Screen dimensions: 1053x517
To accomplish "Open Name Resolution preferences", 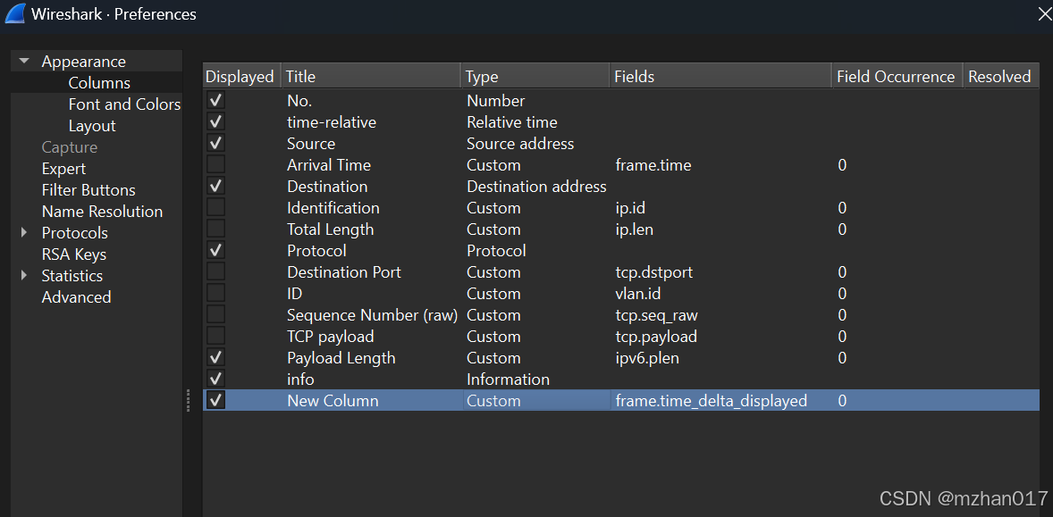I will [102, 212].
